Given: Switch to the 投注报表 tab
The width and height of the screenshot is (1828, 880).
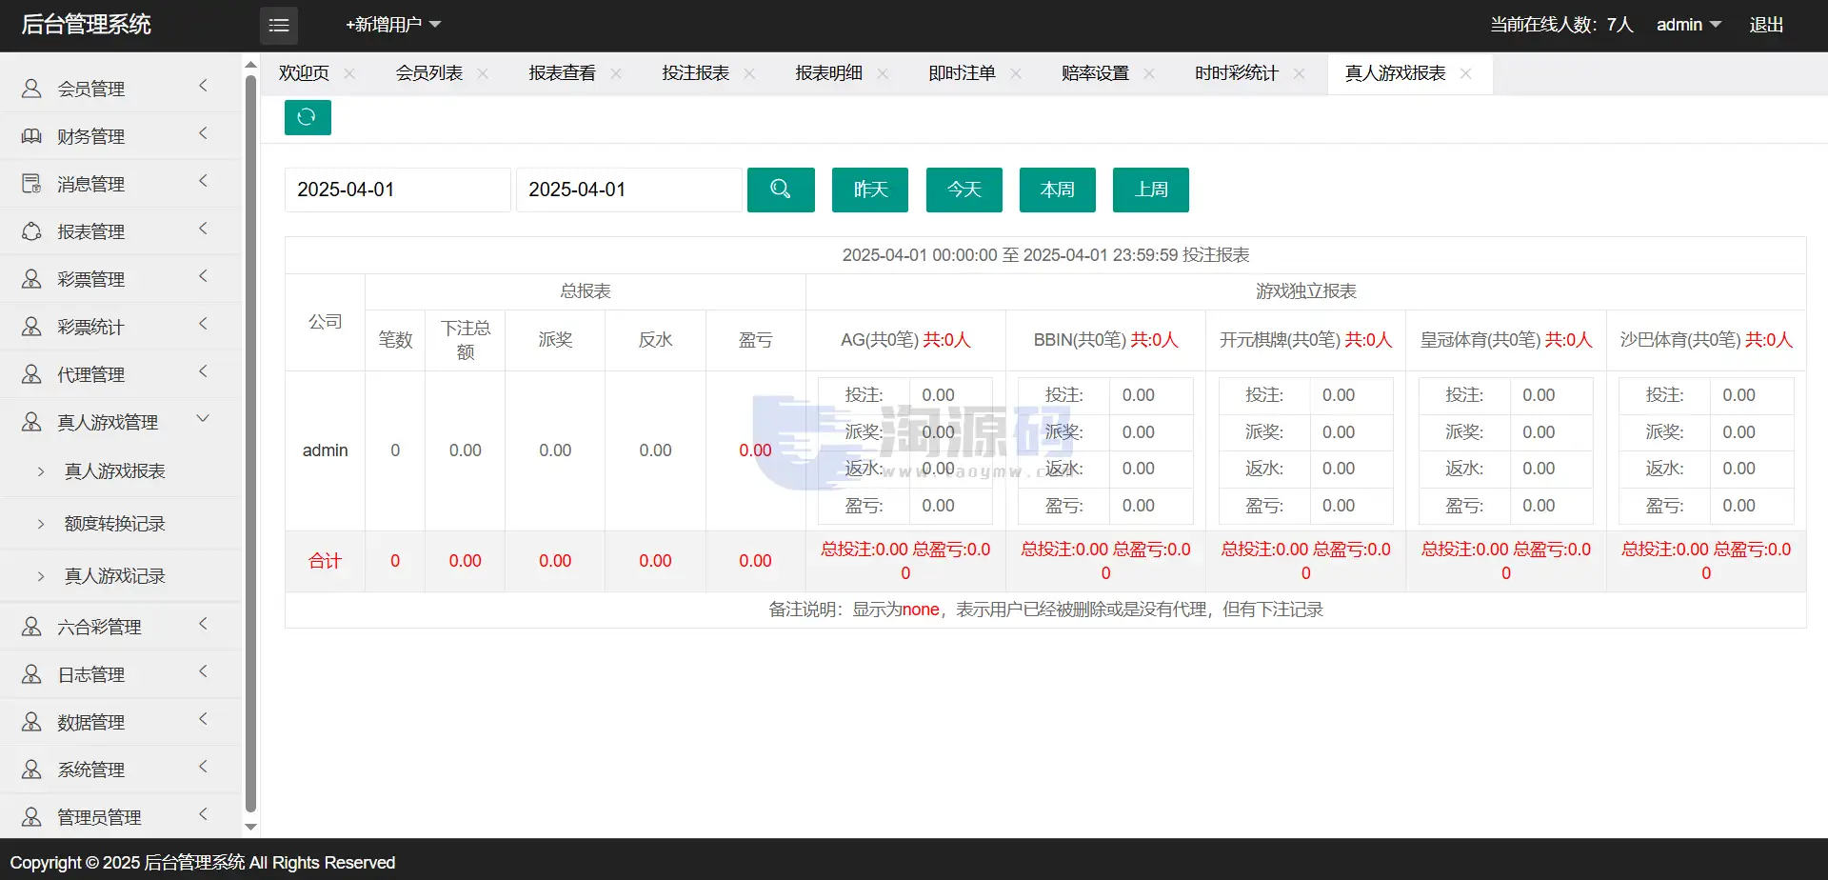Looking at the screenshot, I should pos(695,73).
